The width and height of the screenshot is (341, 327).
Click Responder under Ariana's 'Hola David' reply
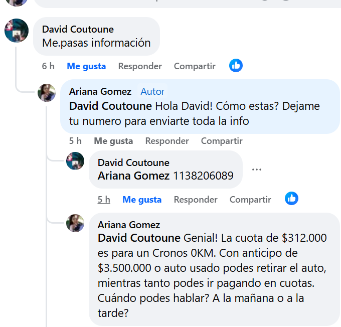(167, 141)
